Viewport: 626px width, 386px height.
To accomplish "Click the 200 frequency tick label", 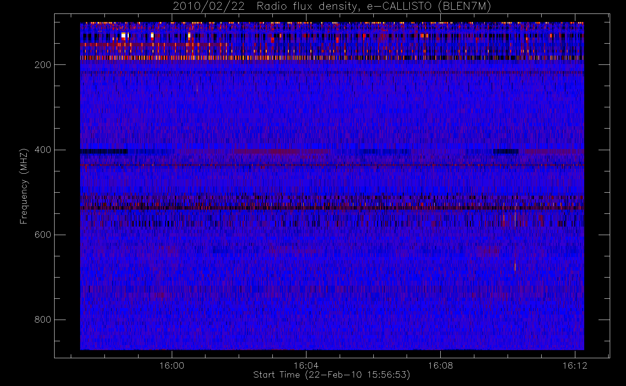I will [x=43, y=65].
